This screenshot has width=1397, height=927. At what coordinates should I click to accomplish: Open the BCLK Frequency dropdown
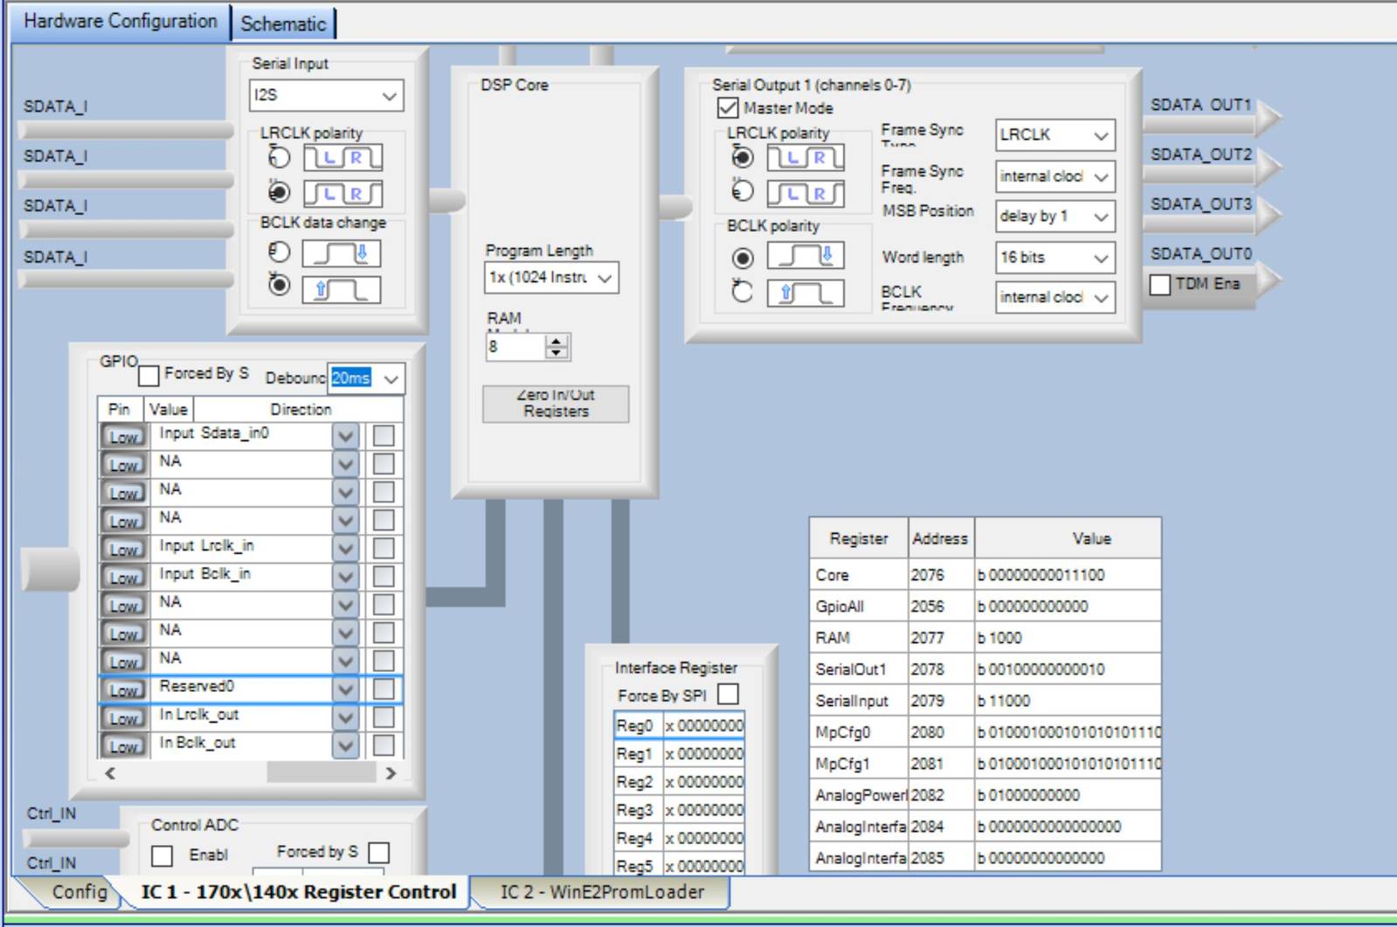pyautogui.click(x=1055, y=298)
